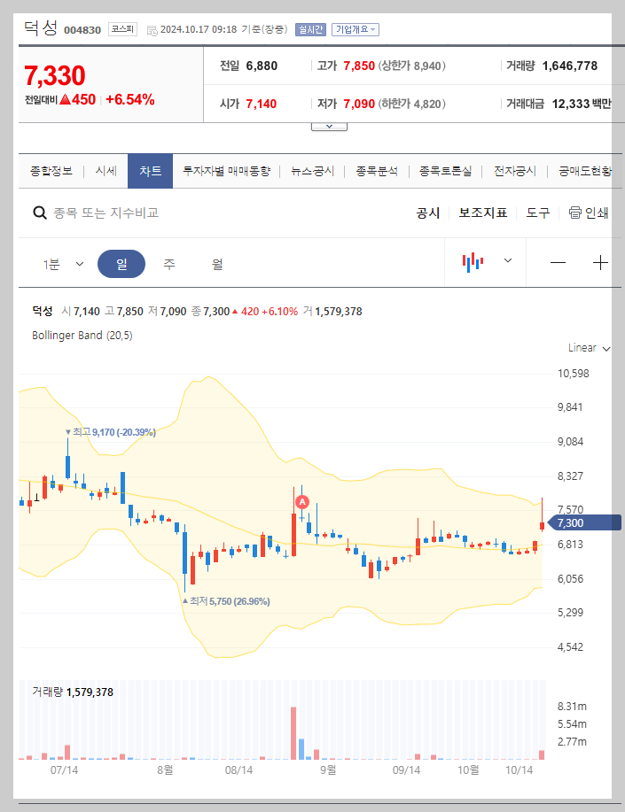Open the 시세 tab

(x=105, y=171)
